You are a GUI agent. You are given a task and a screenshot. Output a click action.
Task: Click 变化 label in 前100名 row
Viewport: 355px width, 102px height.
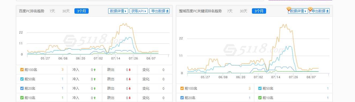point(146,70)
